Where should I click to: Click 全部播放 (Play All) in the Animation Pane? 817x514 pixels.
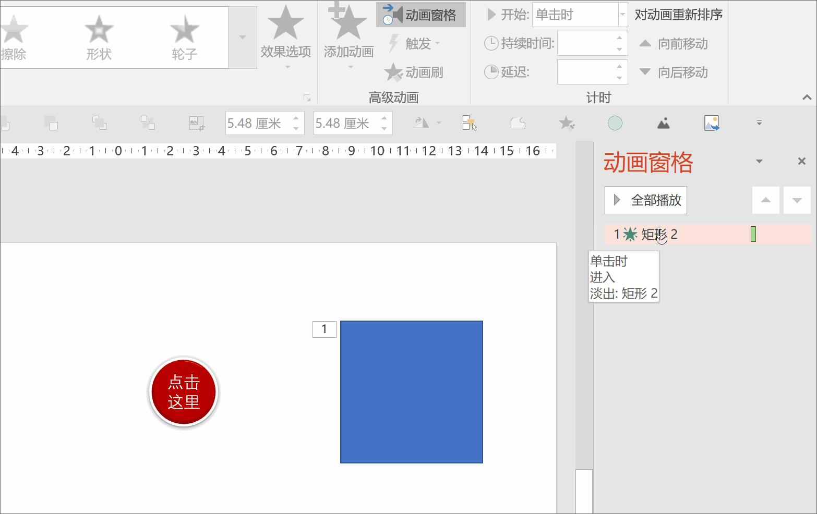point(645,200)
